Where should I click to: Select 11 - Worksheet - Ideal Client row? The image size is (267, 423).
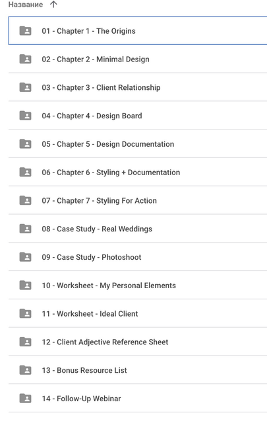(138, 313)
